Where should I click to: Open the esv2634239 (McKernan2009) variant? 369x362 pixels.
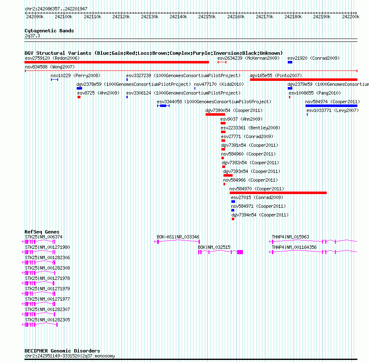pos(248,58)
